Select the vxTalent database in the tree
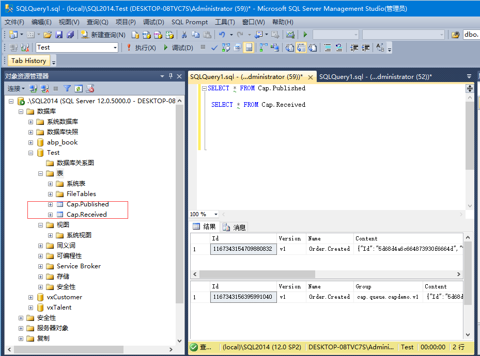Image resolution: width=480 pixels, height=356 pixels. pyautogui.click(x=59, y=308)
